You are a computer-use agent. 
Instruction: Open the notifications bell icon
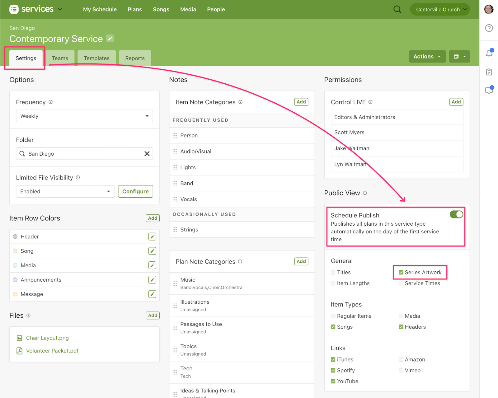tap(489, 53)
